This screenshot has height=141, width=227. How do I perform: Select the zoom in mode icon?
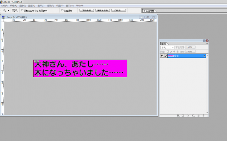[13, 10]
